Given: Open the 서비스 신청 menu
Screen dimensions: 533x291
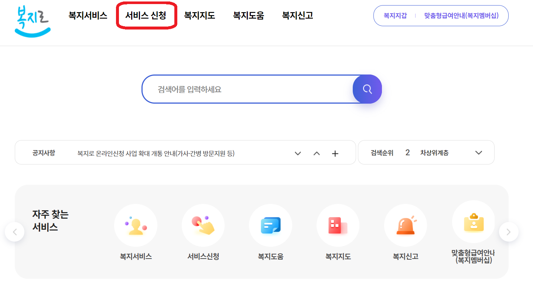Looking at the screenshot, I should click(146, 15).
